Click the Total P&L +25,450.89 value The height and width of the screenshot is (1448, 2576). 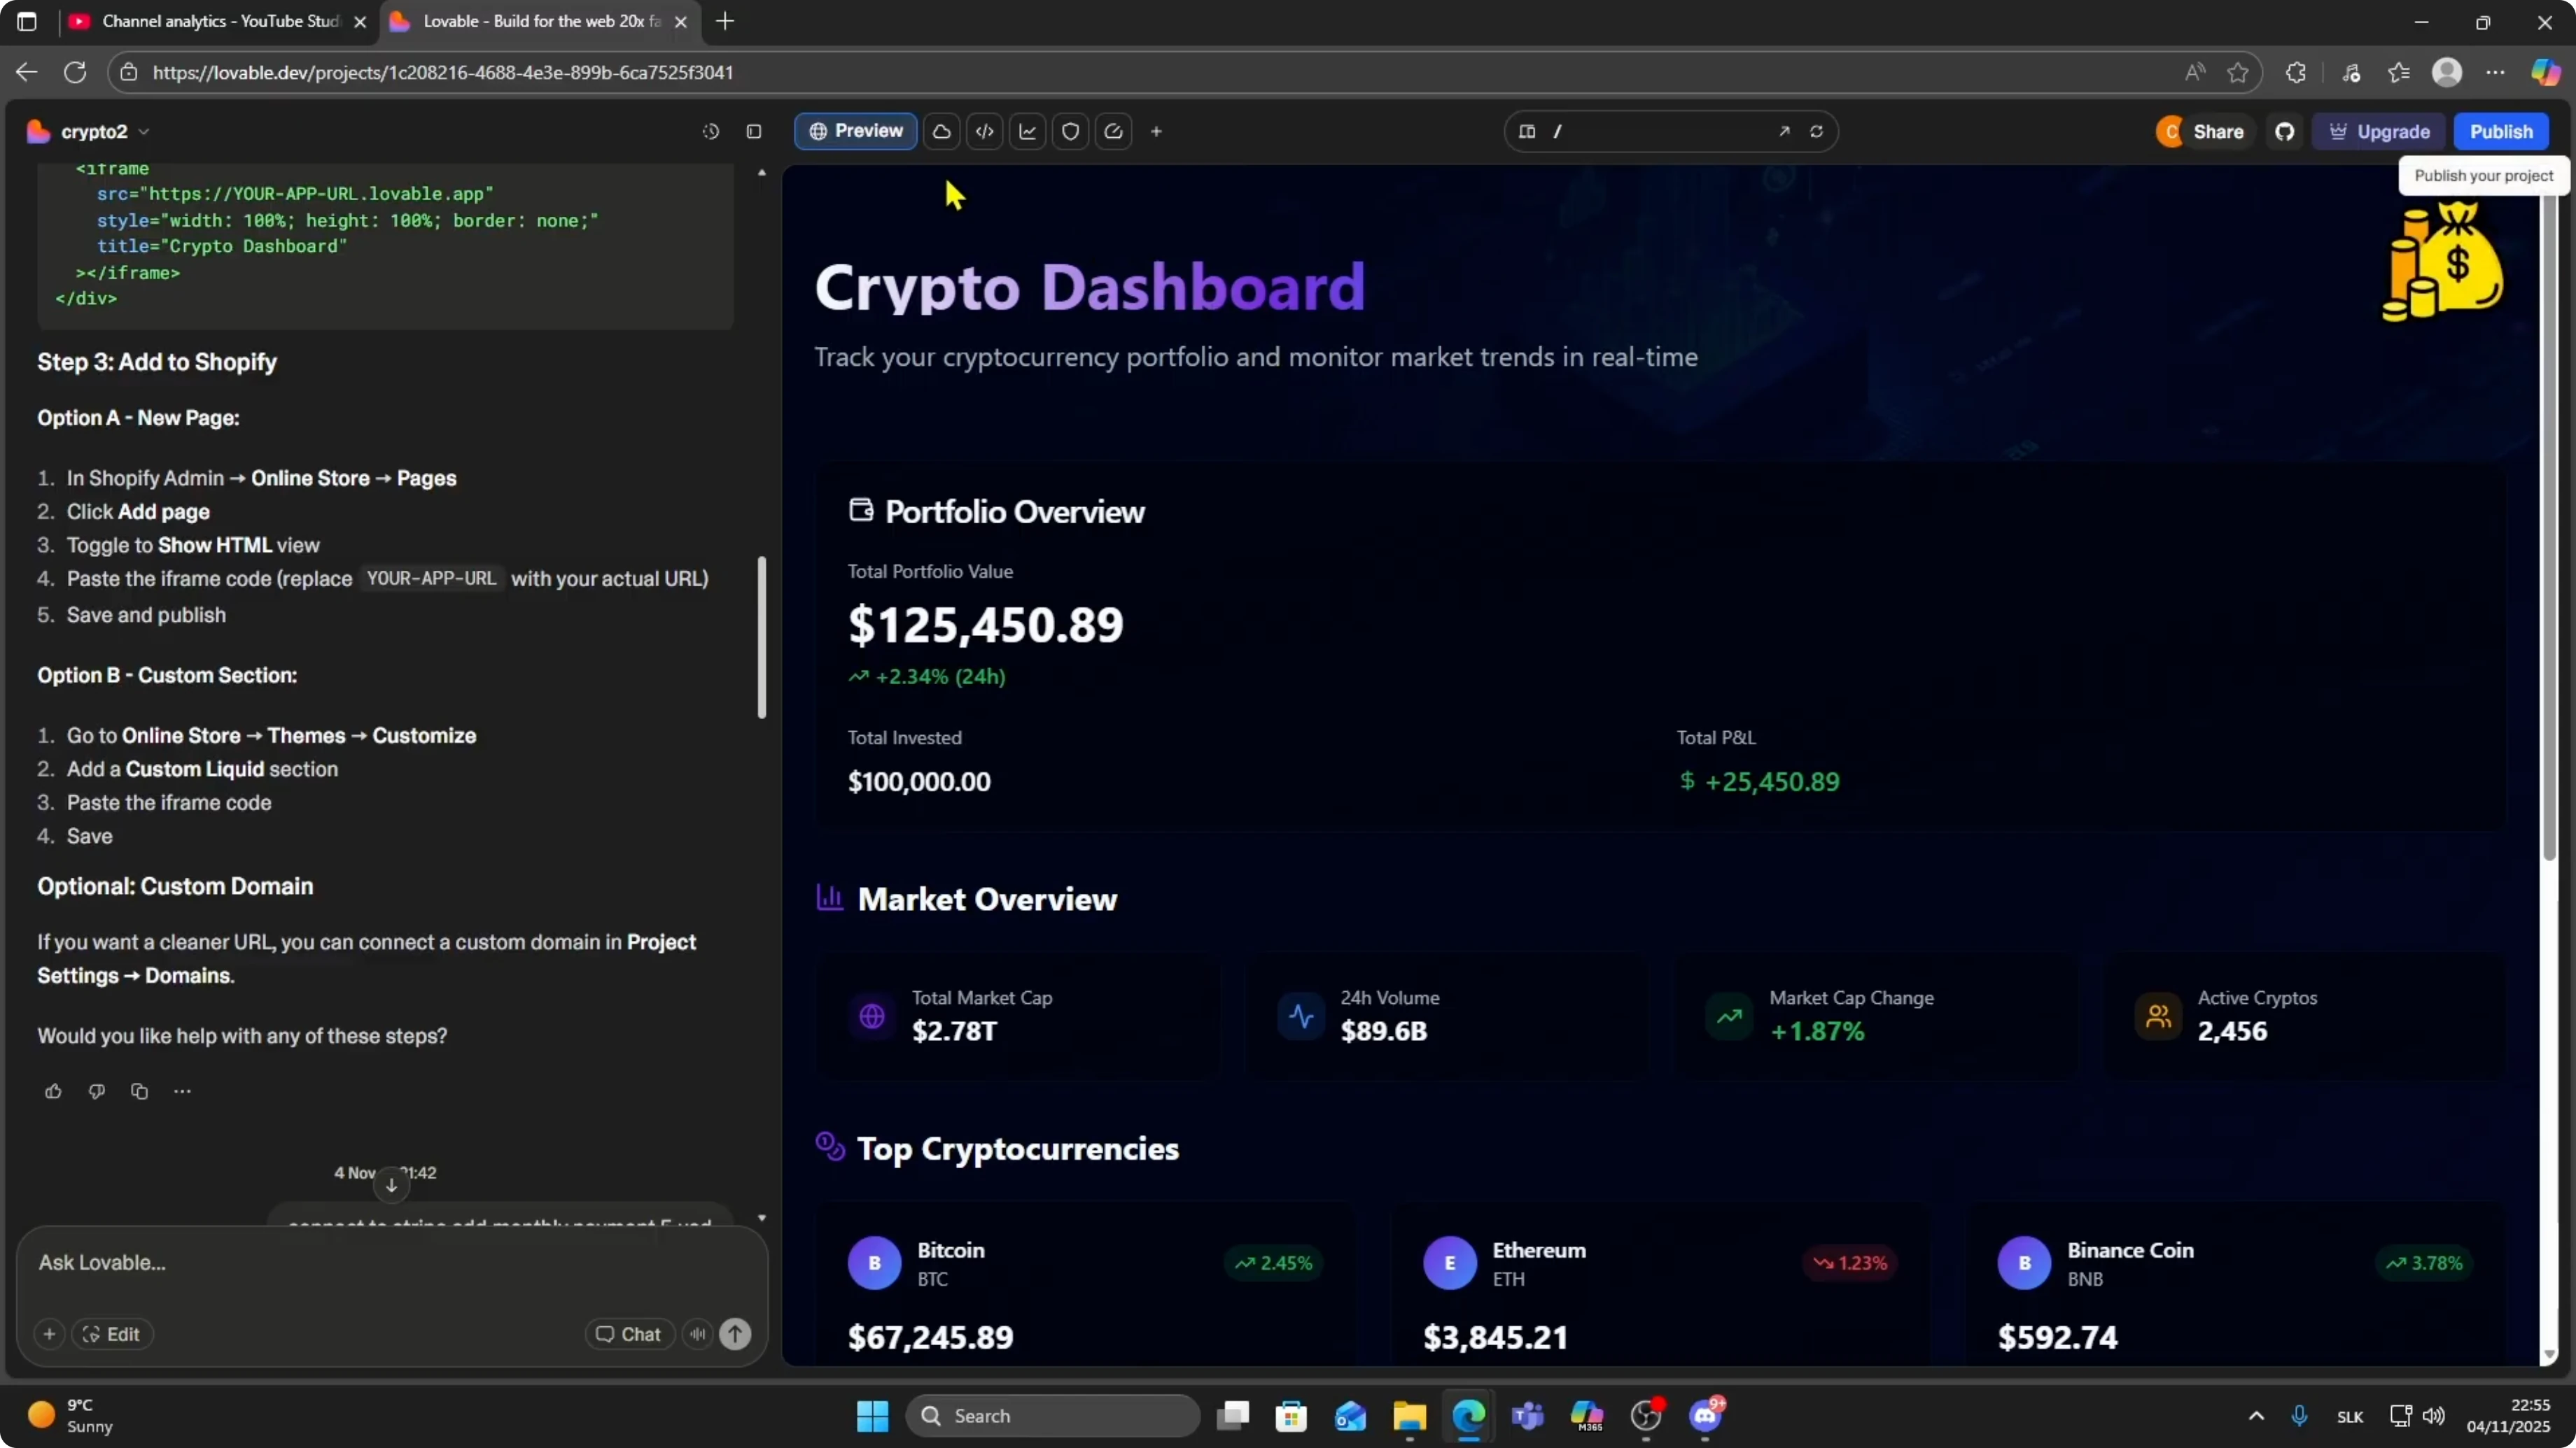(1759, 781)
